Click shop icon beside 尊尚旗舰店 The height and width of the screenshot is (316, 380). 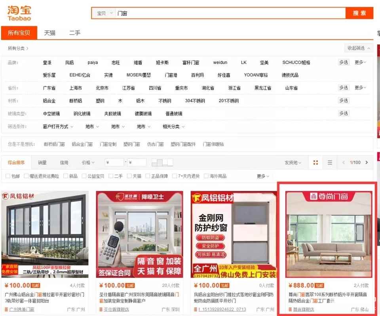click(289, 309)
